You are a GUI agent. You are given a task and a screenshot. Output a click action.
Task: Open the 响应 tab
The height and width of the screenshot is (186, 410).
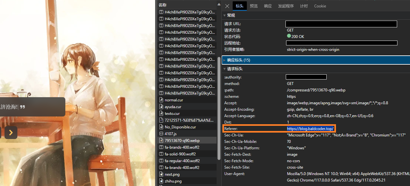pos(268,6)
